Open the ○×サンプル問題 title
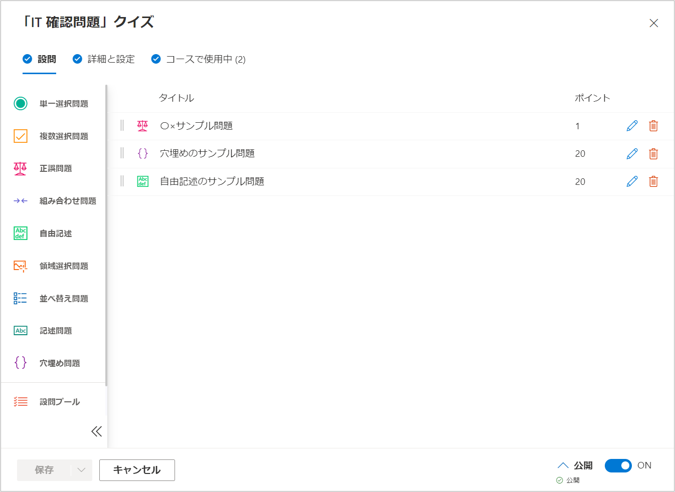This screenshot has width=675, height=492. pos(196,126)
